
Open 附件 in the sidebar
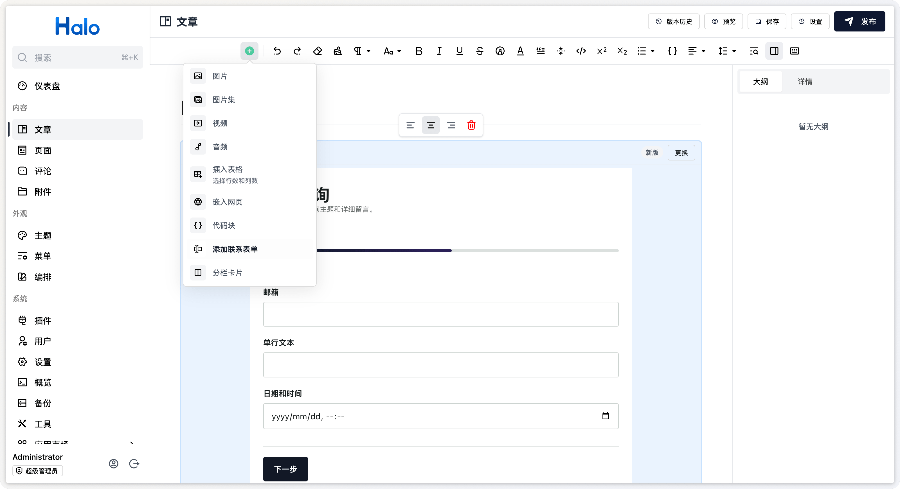click(x=78, y=192)
